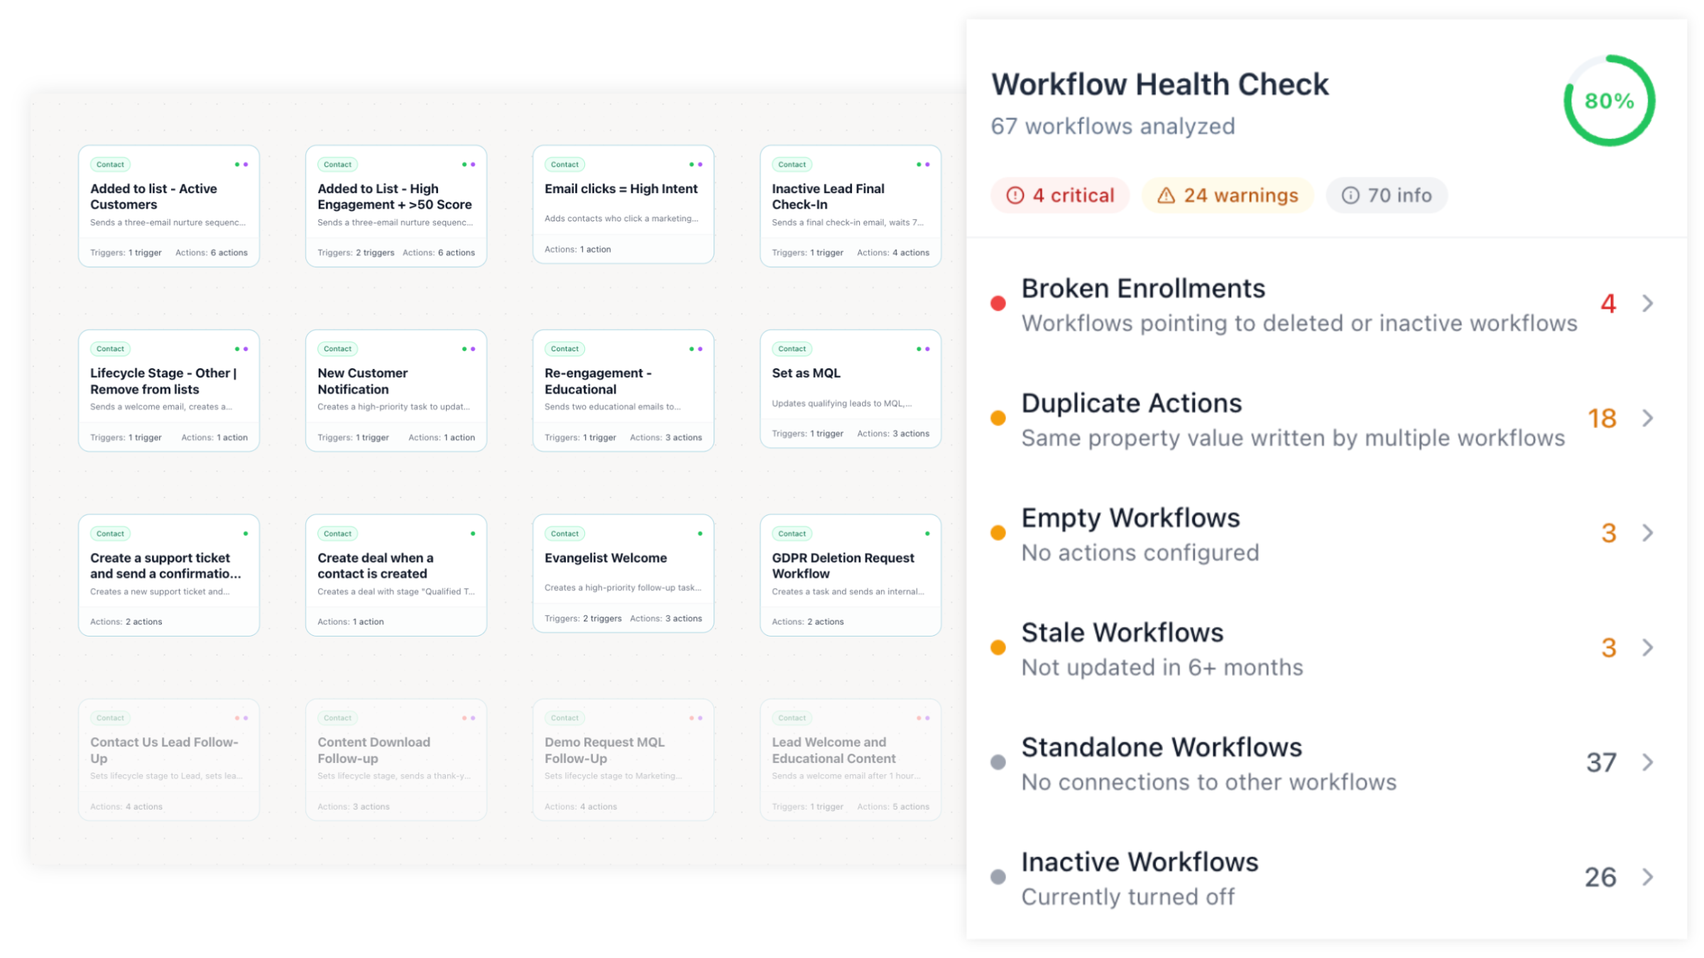The height and width of the screenshot is (958, 1704).
Task: Filter by the 70 info badge
Action: pos(1387,195)
